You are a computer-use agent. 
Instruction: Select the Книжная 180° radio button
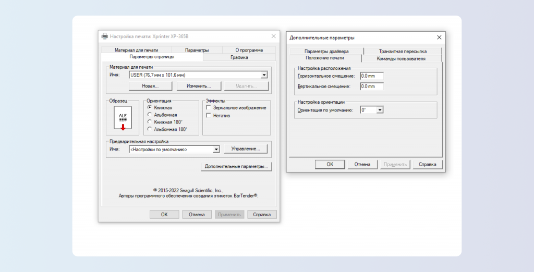[x=150, y=122]
